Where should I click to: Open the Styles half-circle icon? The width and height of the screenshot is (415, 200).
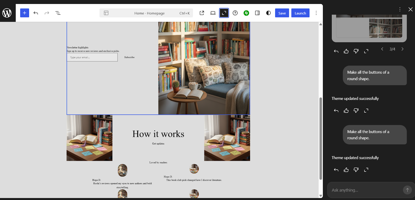coord(268,13)
